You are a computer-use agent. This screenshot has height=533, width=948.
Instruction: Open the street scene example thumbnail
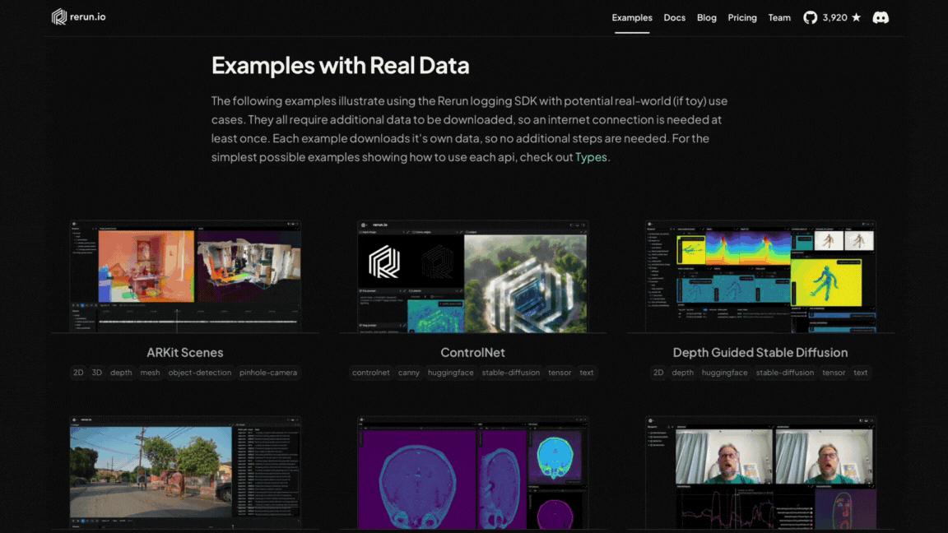pyautogui.click(x=185, y=473)
